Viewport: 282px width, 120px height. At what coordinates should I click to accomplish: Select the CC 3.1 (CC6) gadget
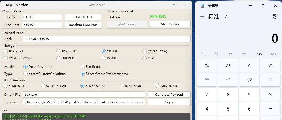click(155, 51)
